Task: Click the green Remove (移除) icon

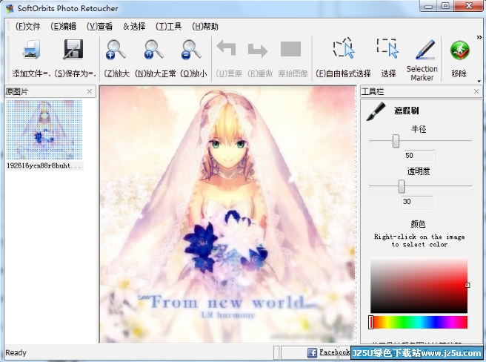Action: [x=459, y=50]
